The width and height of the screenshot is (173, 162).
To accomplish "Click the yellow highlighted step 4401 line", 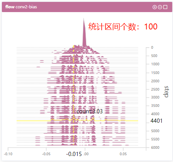I will (77, 120).
